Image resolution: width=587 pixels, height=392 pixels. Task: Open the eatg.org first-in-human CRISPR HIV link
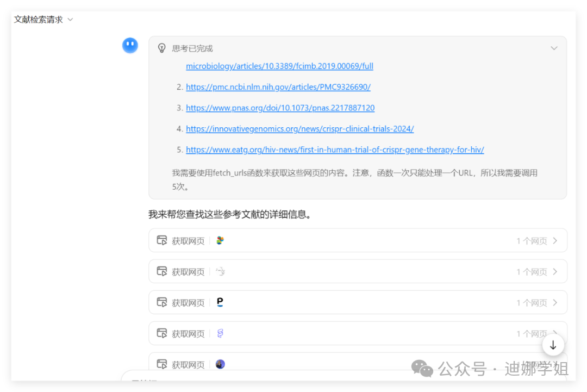pos(335,150)
